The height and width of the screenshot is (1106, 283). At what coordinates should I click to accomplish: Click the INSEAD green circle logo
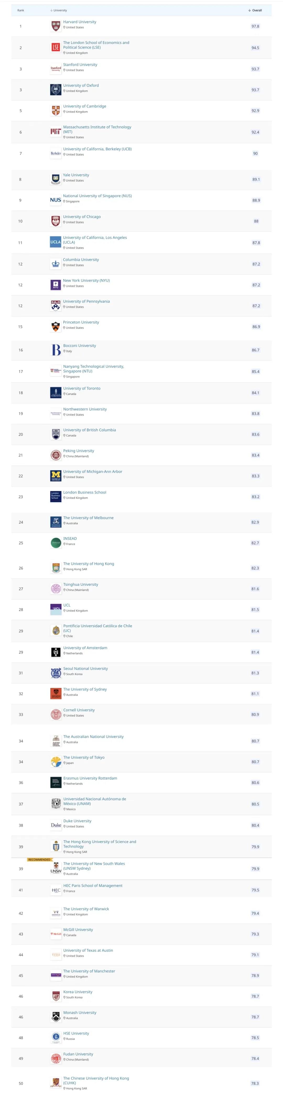56,543
